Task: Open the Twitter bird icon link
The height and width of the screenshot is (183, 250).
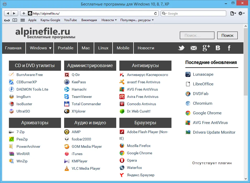Action: point(181,48)
